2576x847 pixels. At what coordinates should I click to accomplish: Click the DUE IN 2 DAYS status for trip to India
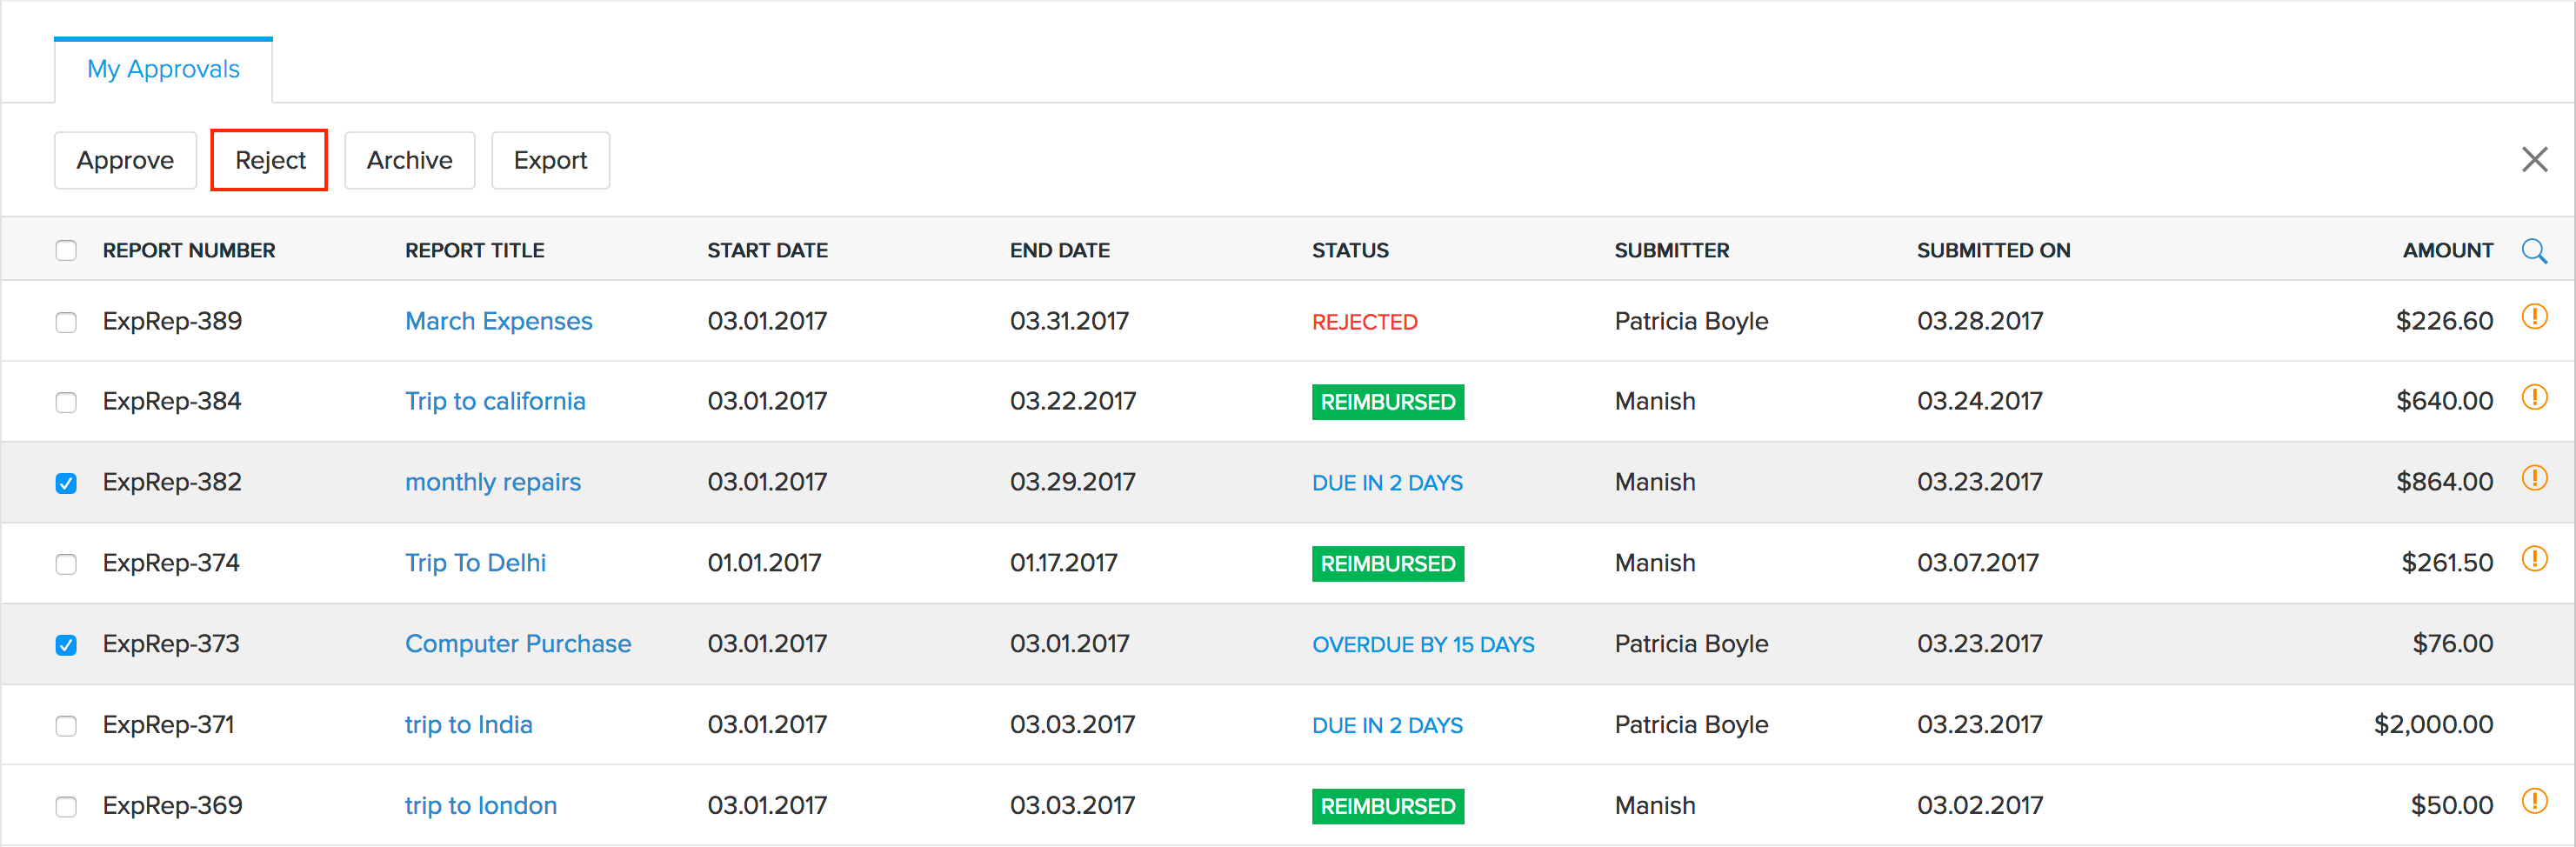[1387, 724]
